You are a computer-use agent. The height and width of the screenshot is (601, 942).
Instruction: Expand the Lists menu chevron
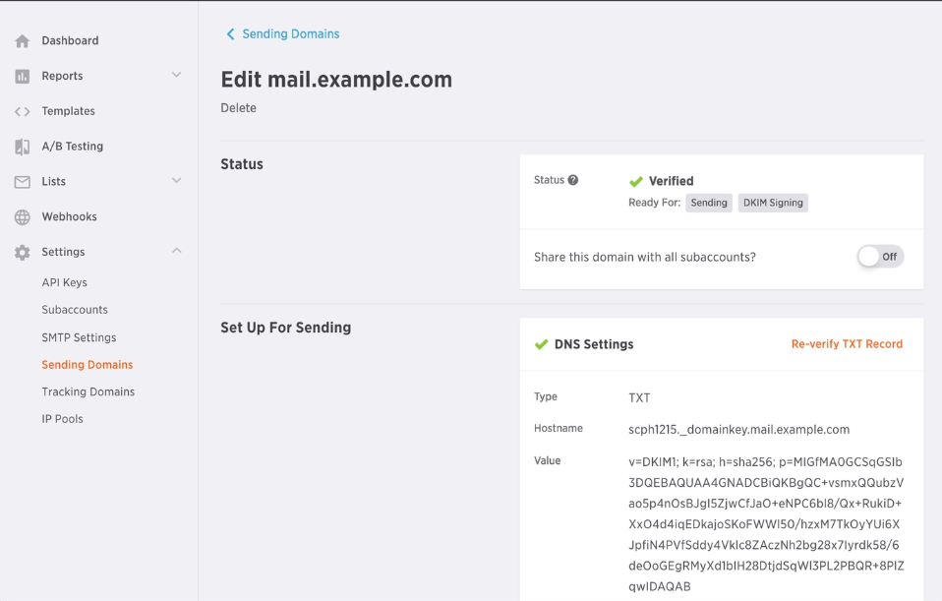click(x=177, y=180)
